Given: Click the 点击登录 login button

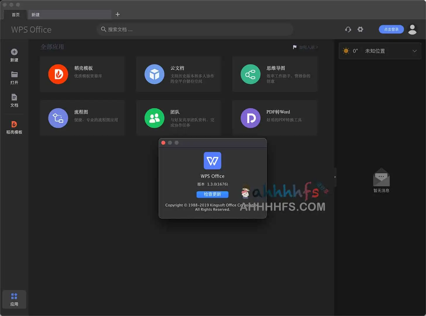Looking at the screenshot, I should [x=391, y=29].
